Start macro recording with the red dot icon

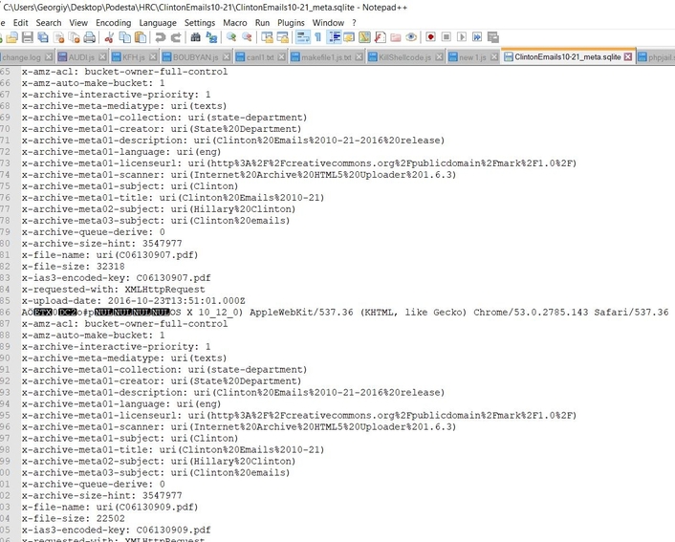432,38
